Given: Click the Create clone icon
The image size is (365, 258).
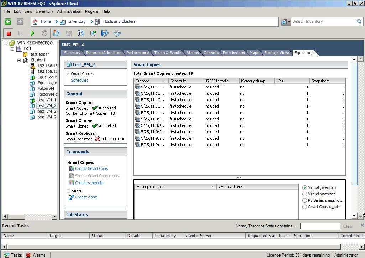Looking at the screenshot, I should 71,197.
